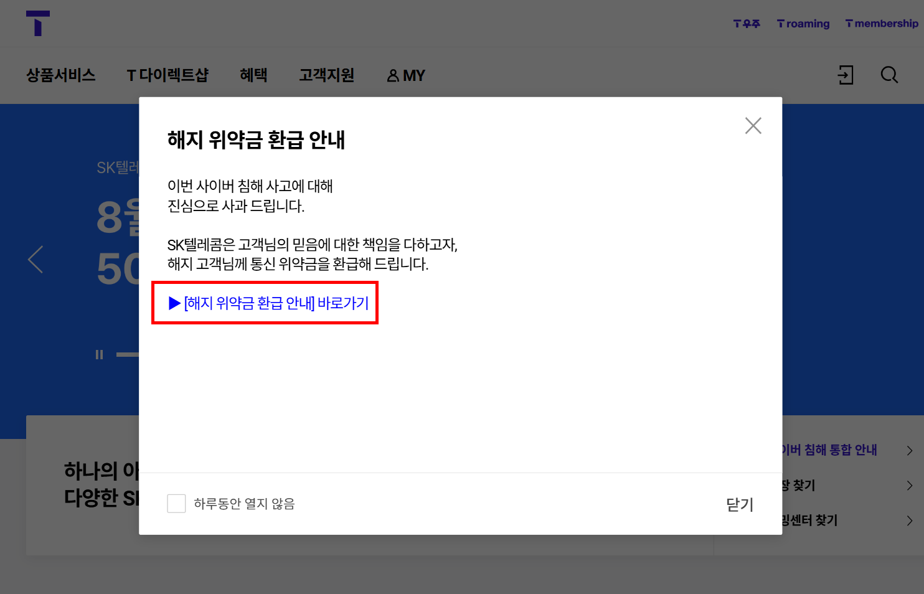Pause the banner slideshow
The height and width of the screenshot is (594, 924).
click(99, 355)
